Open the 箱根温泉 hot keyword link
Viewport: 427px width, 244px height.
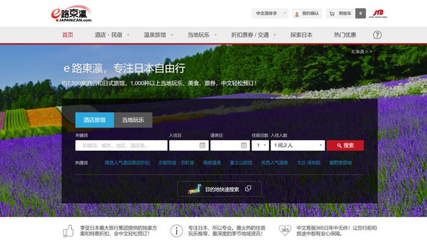coord(210,163)
